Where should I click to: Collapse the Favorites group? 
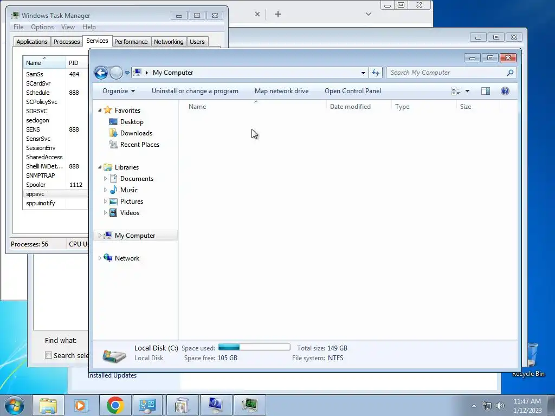click(100, 110)
